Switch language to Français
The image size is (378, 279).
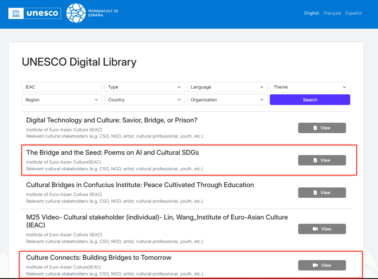click(x=332, y=13)
